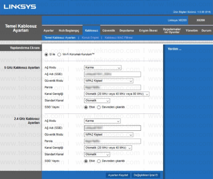
Task: Open the Durum tab
Action: click(x=206, y=31)
